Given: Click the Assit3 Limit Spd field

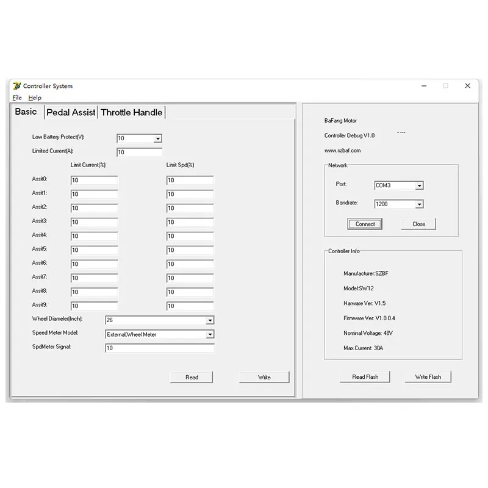Looking at the screenshot, I should [190, 222].
